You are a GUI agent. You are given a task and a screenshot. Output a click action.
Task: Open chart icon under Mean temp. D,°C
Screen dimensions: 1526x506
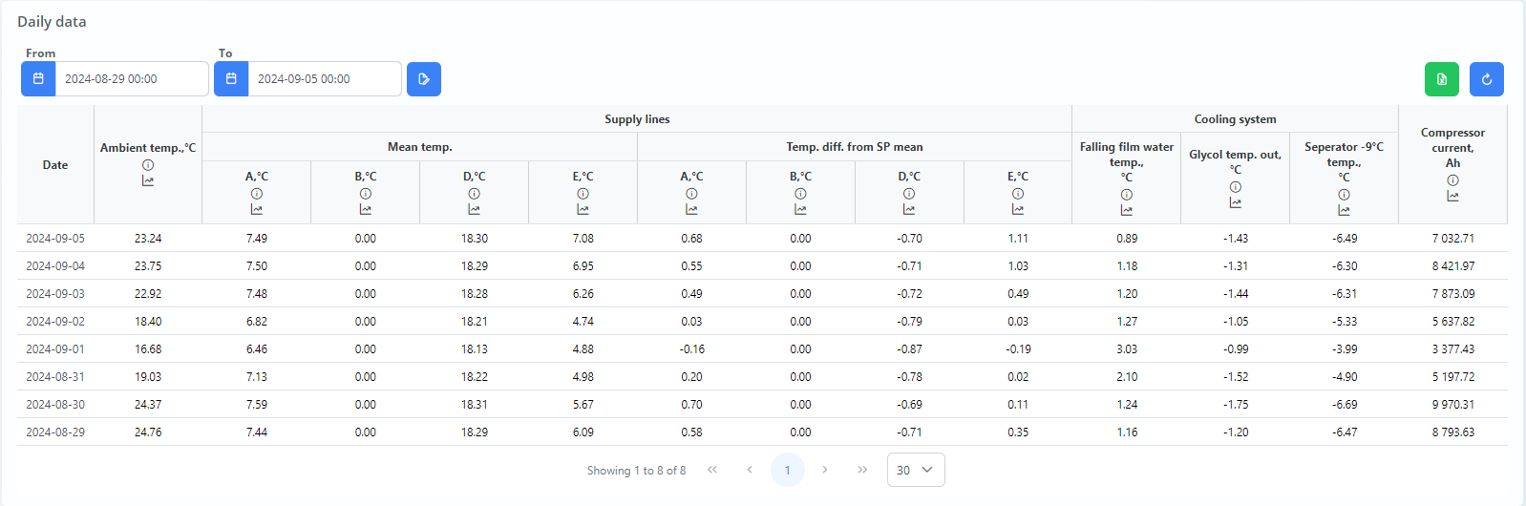[x=475, y=209]
